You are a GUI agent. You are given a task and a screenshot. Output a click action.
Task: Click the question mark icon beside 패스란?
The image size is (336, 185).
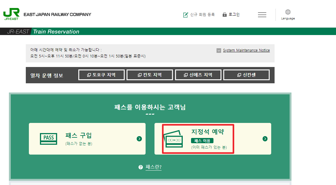[141, 167]
